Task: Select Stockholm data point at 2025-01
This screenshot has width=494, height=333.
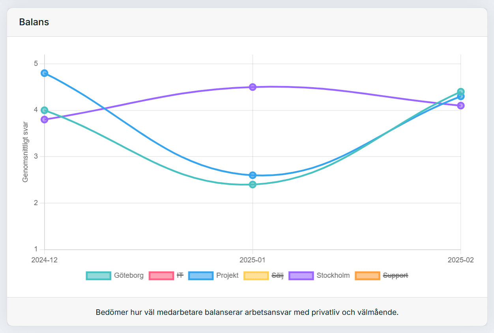Action: pos(253,87)
